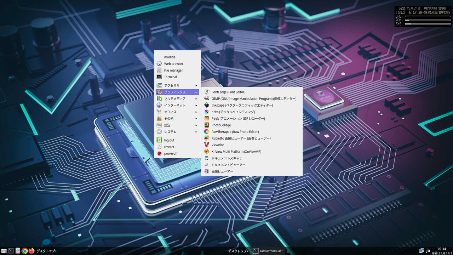The height and width of the screenshot is (255, 453).
Task: Click the log out option
Action: click(x=169, y=140)
